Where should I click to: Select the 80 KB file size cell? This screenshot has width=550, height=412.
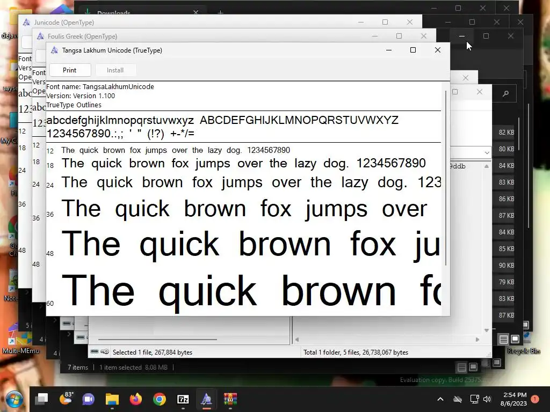(506, 149)
